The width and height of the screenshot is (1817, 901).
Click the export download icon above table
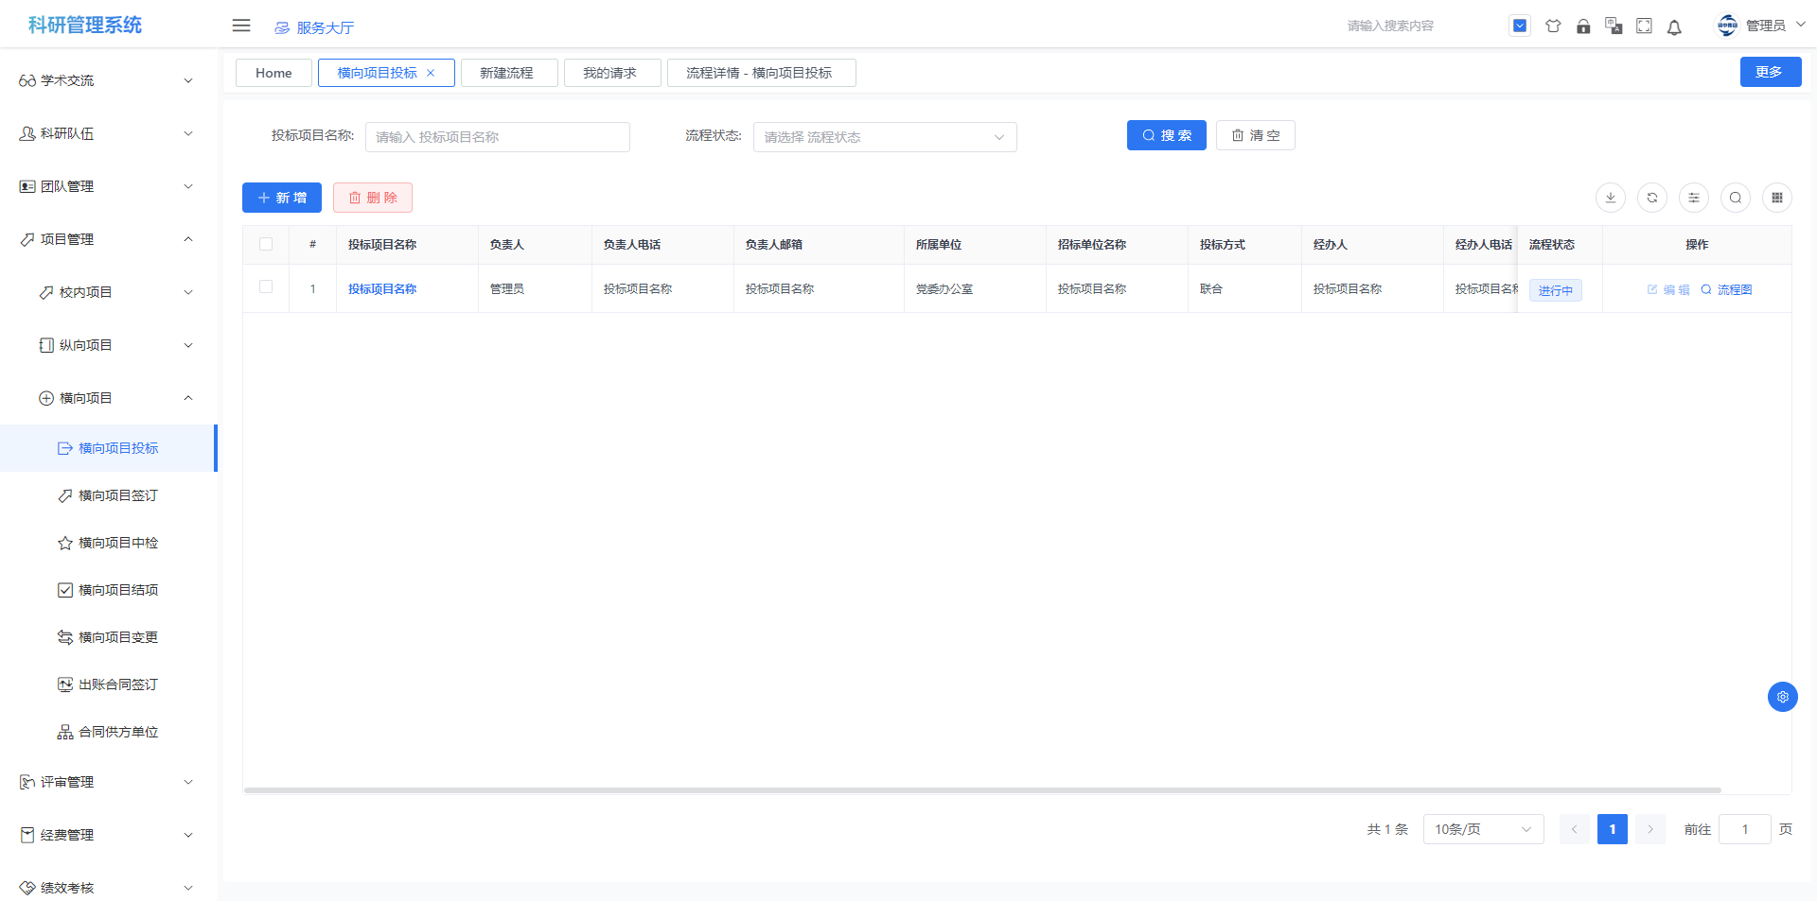(1611, 198)
